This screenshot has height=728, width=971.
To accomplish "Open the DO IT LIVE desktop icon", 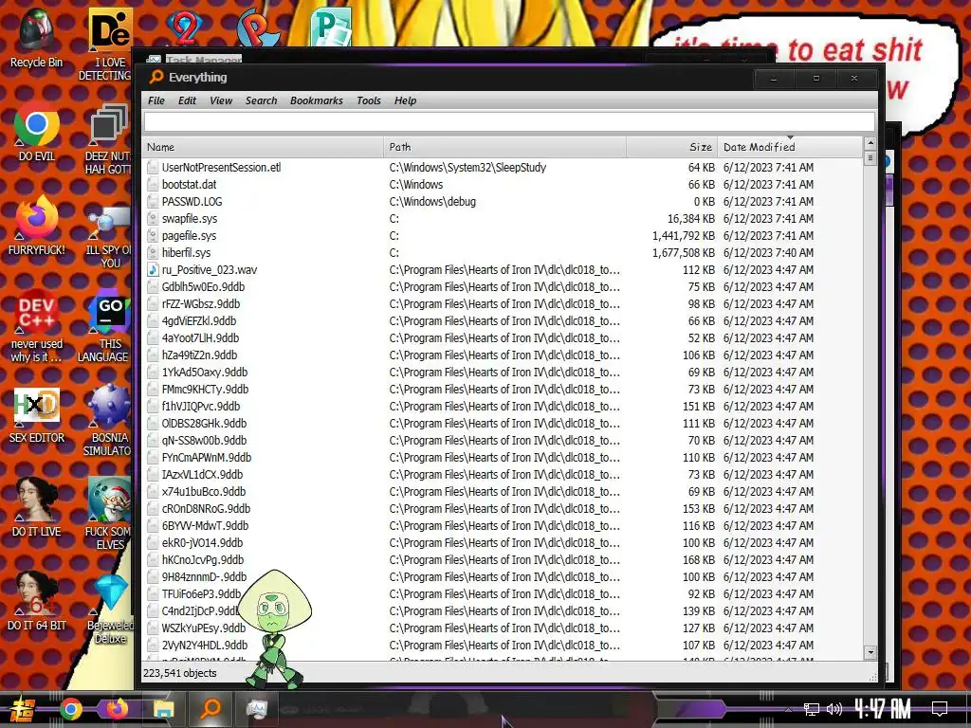I will click(x=37, y=506).
